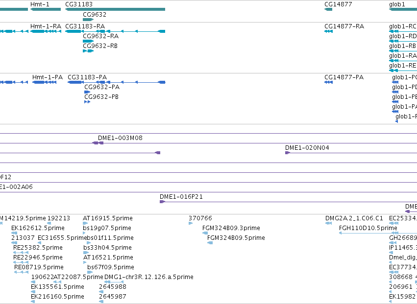Image resolution: width=417 pixels, height=304 pixels.
Task: Select BAC clone DME1-003M08 label
Action: pyautogui.click(x=120, y=138)
